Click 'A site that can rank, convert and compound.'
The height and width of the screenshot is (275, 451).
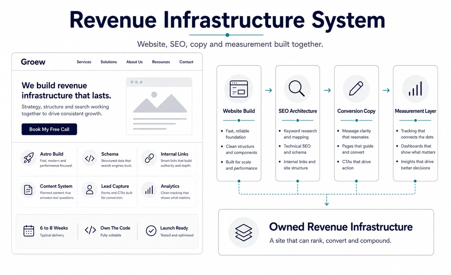point(330,241)
